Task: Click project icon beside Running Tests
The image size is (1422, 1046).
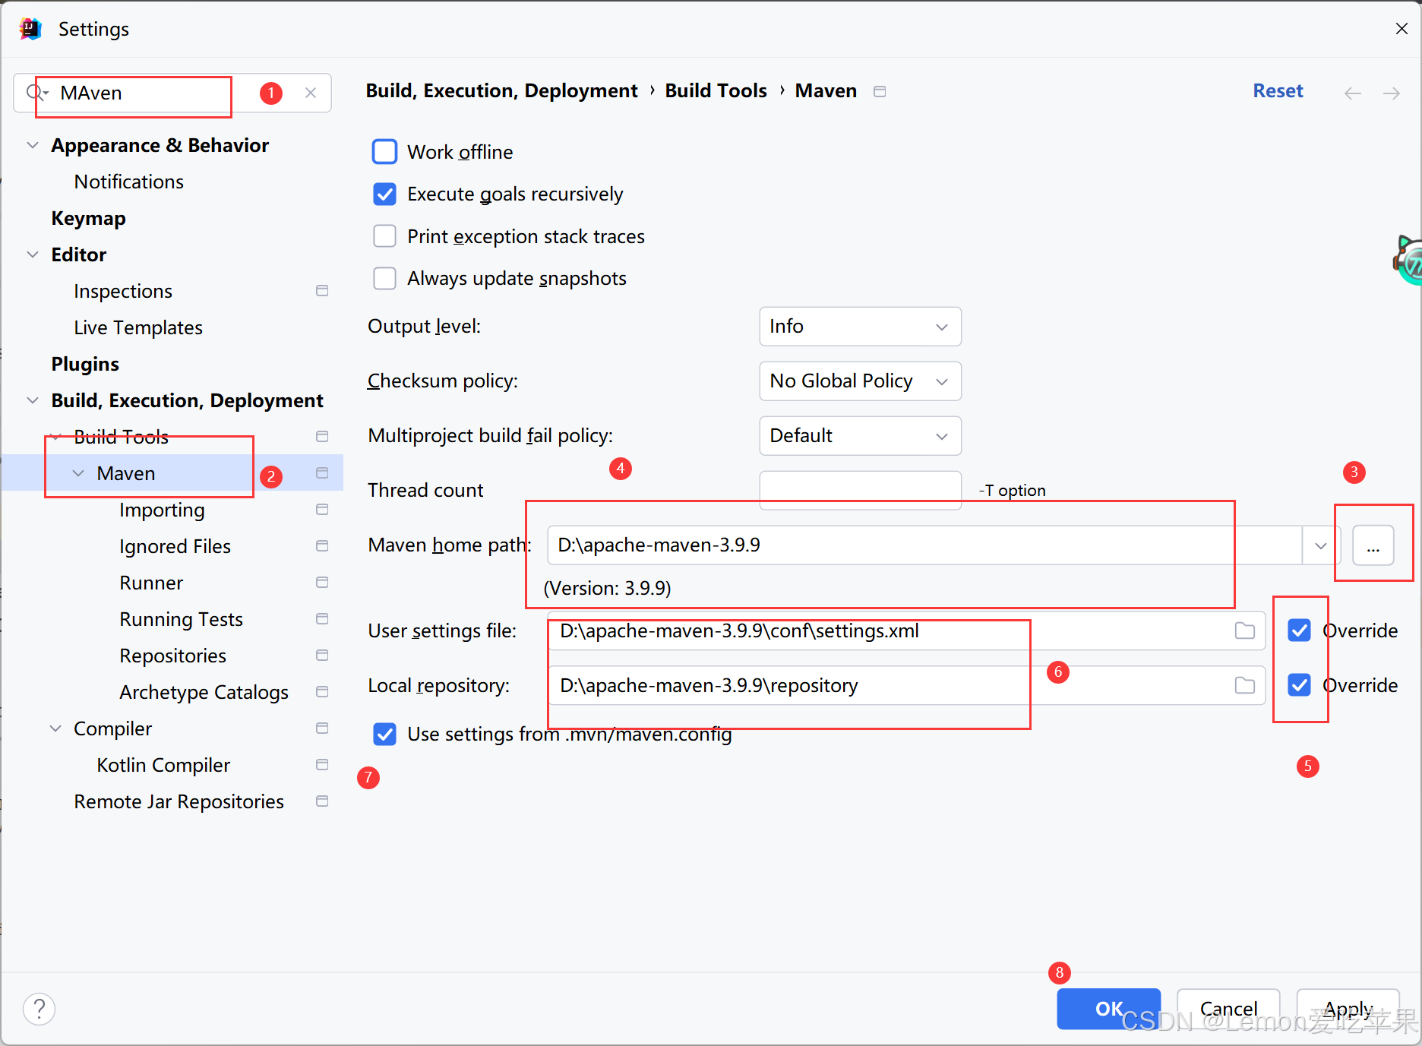Action: click(322, 619)
